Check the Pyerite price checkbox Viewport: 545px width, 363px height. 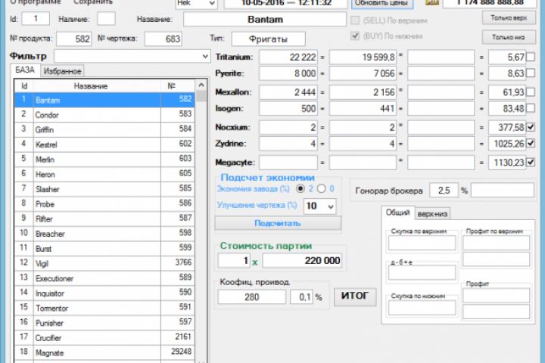click(531, 73)
